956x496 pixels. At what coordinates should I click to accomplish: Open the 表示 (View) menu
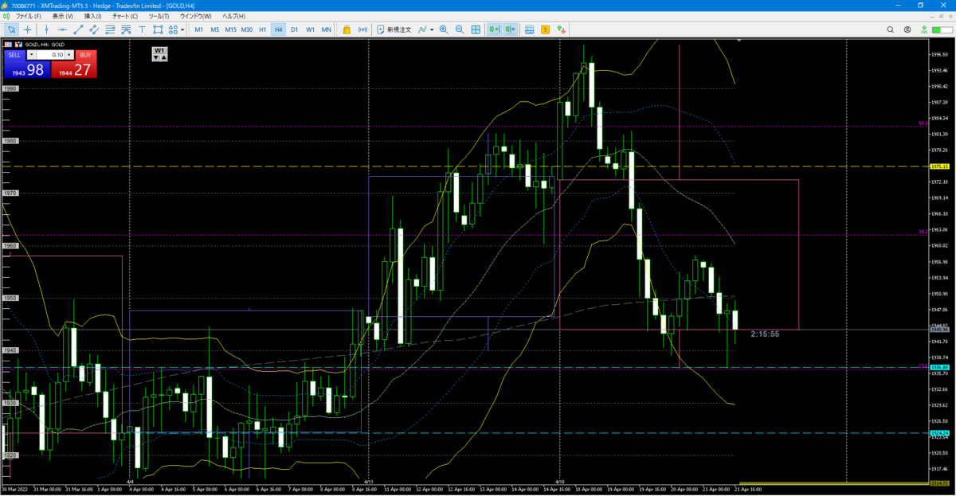(62, 16)
